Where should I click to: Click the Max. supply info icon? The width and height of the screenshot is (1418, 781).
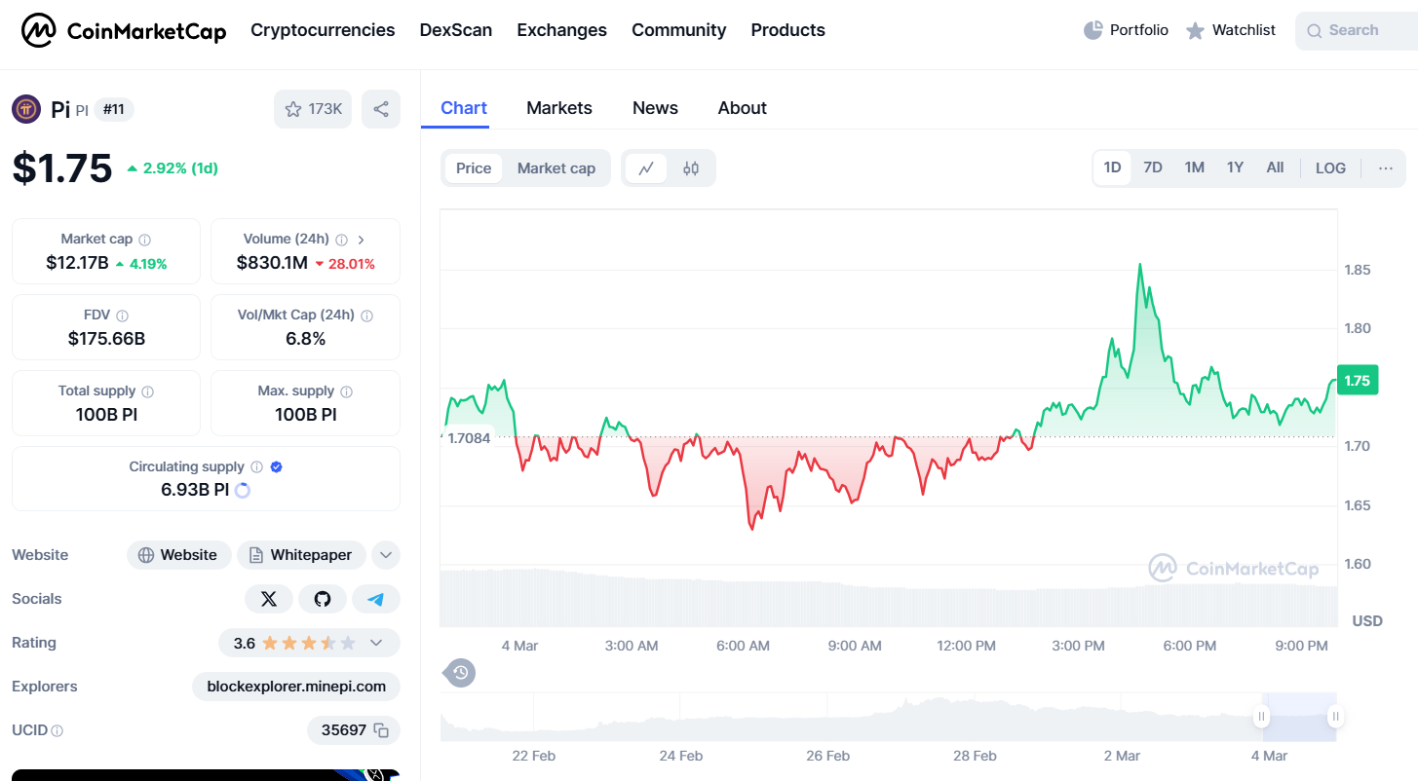347,391
